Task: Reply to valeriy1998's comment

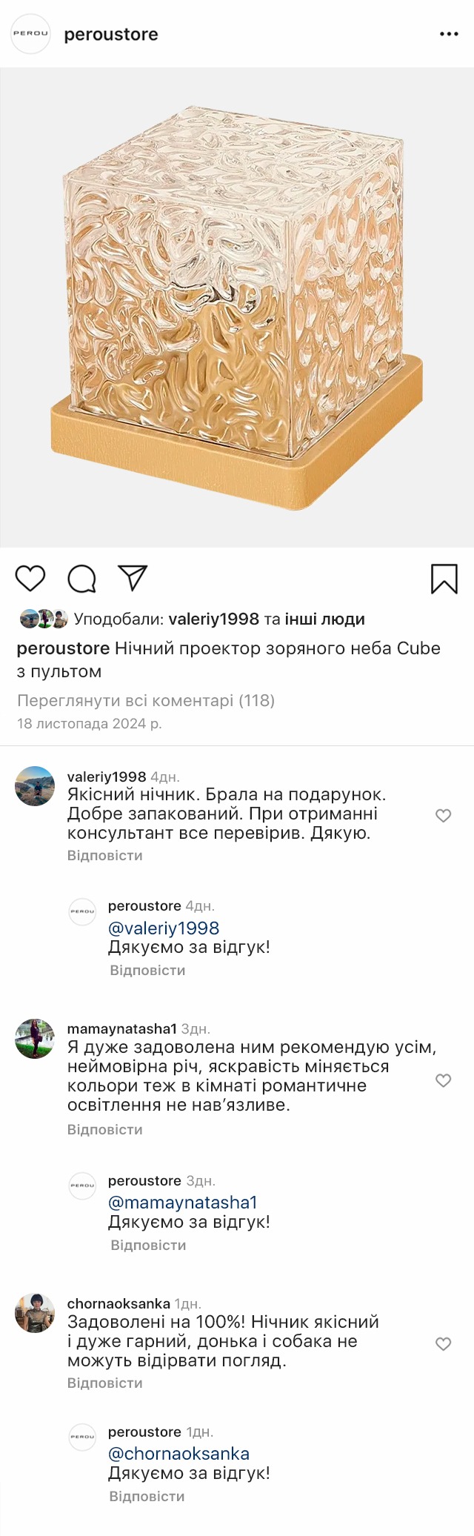Action: click(105, 855)
